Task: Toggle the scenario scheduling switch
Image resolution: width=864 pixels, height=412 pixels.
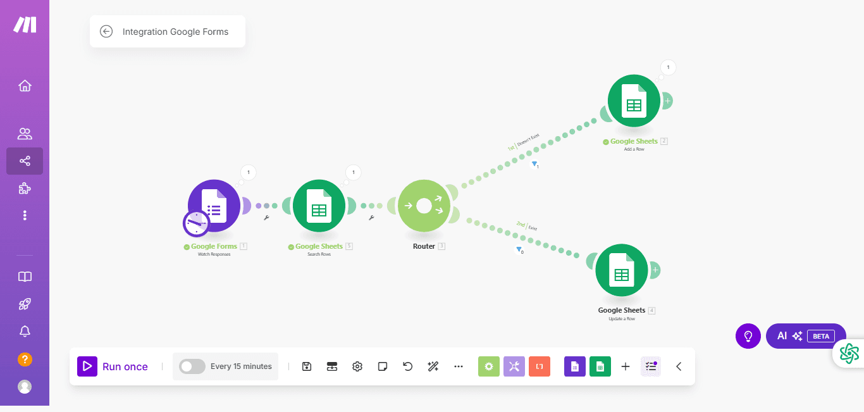Action: pos(192,366)
